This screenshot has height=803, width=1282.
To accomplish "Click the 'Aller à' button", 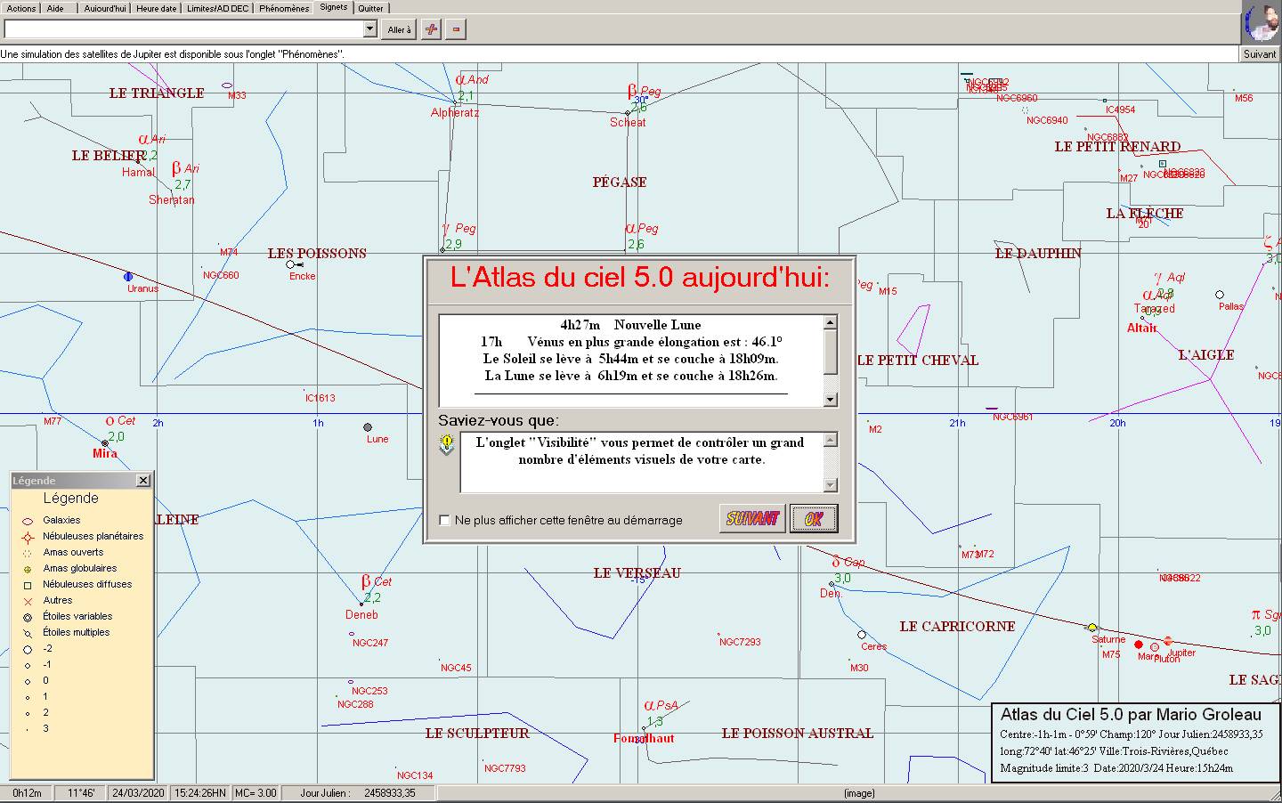I will click(400, 29).
